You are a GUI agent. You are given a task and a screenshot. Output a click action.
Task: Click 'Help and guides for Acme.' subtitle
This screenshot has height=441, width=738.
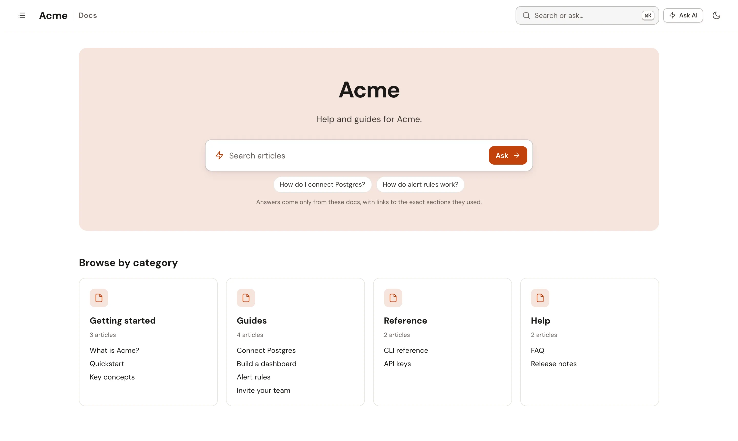(369, 119)
